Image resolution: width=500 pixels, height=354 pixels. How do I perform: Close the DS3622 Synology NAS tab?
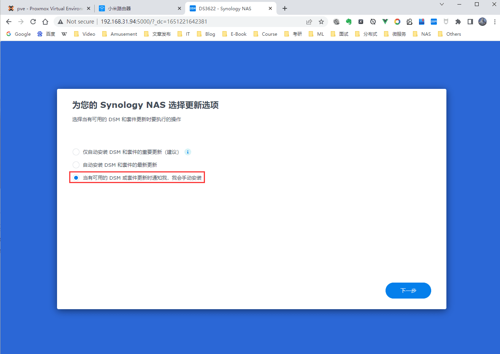click(270, 8)
